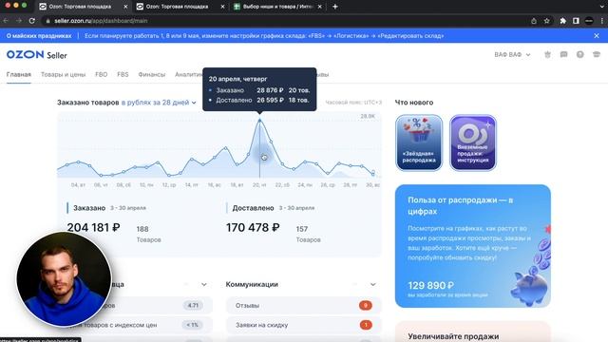
Task: Open the 'Польза от распродажи' promo card
Action: pos(473,246)
